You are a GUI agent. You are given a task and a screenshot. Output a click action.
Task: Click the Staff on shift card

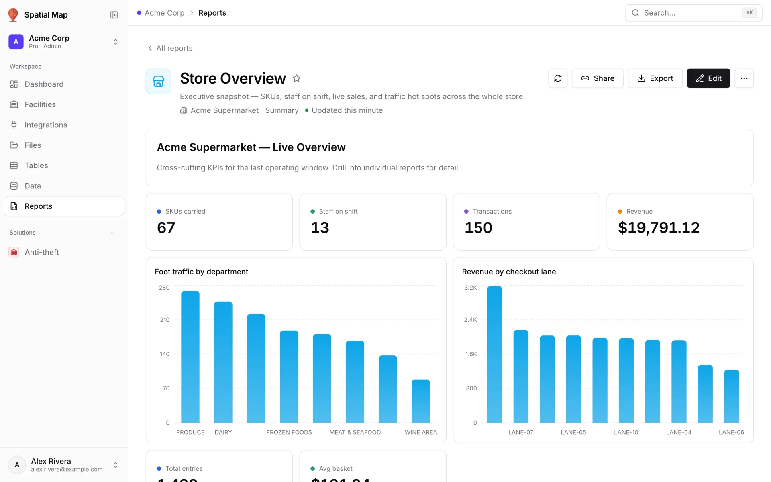coord(373,222)
